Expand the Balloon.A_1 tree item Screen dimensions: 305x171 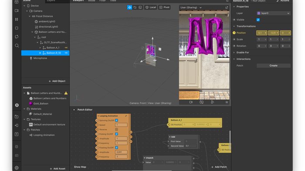tap(40, 48)
